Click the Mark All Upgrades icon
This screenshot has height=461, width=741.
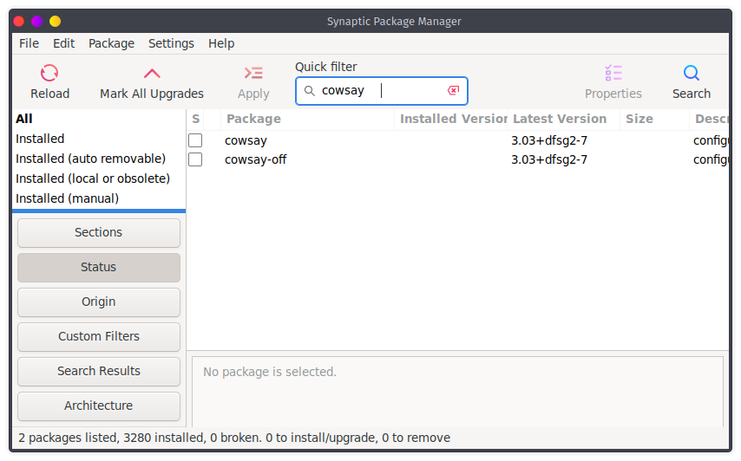pos(152,74)
